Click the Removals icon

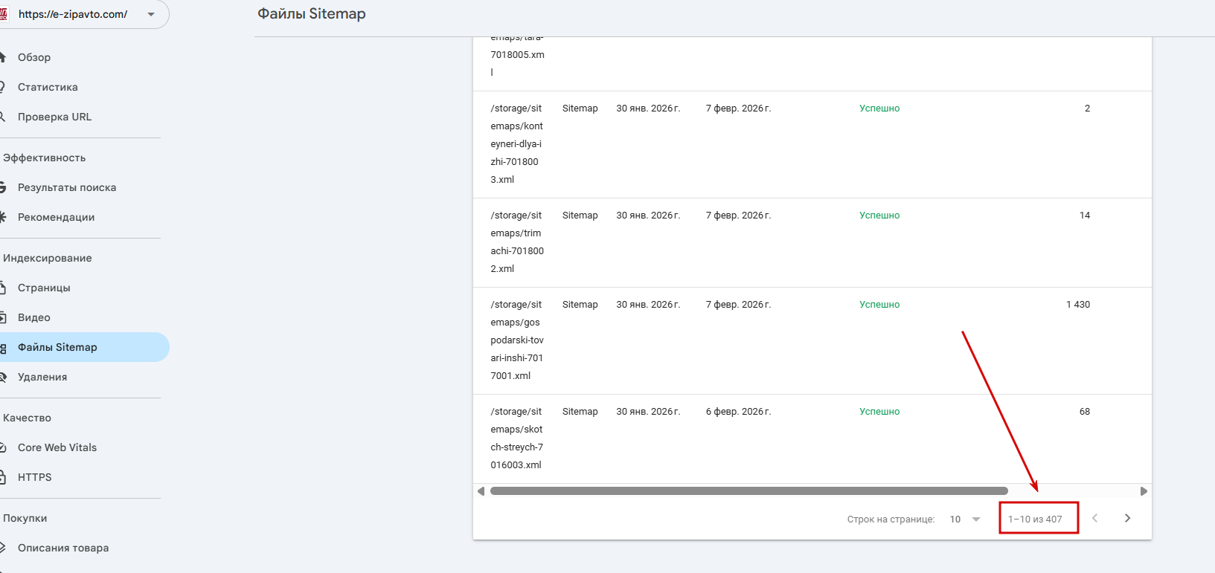point(3,377)
